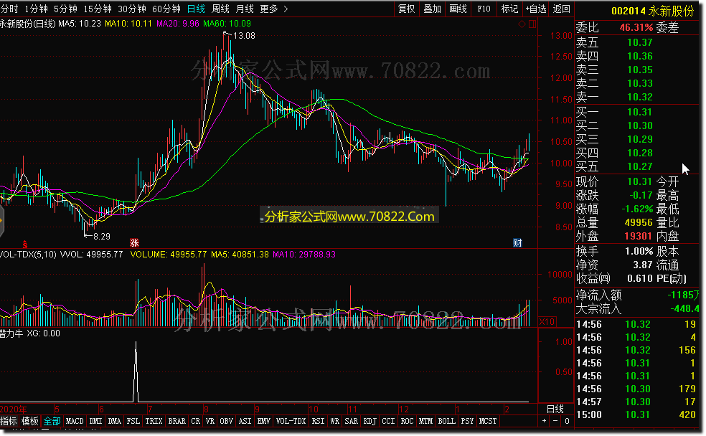Switch to the PSY indicator

[x=467, y=421]
